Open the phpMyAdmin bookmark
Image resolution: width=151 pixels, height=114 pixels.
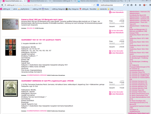[24, 9]
